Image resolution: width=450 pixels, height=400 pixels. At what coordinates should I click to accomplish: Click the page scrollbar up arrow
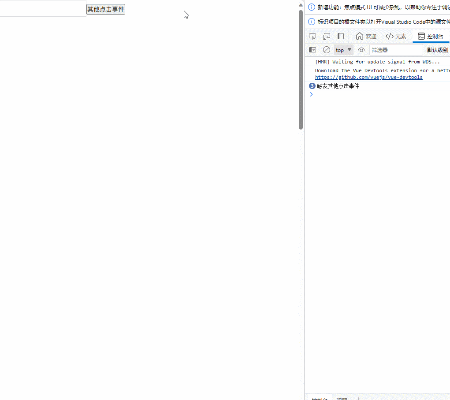click(301, 5)
